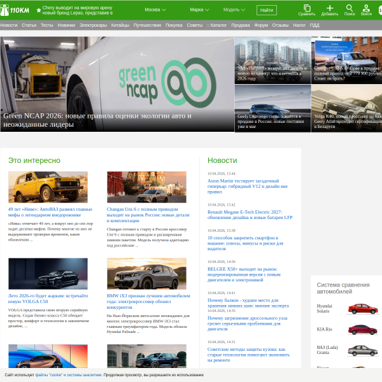
Task: Click the Войти user icon
Action: pyautogui.click(x=366, y=8)
